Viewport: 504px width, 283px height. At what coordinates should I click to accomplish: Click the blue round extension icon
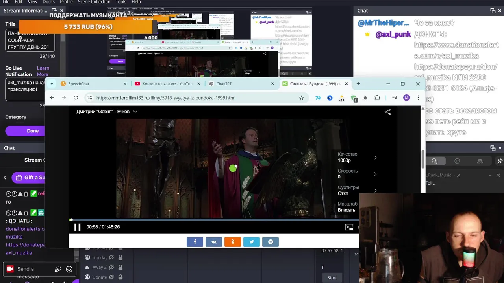pos(330,98)
